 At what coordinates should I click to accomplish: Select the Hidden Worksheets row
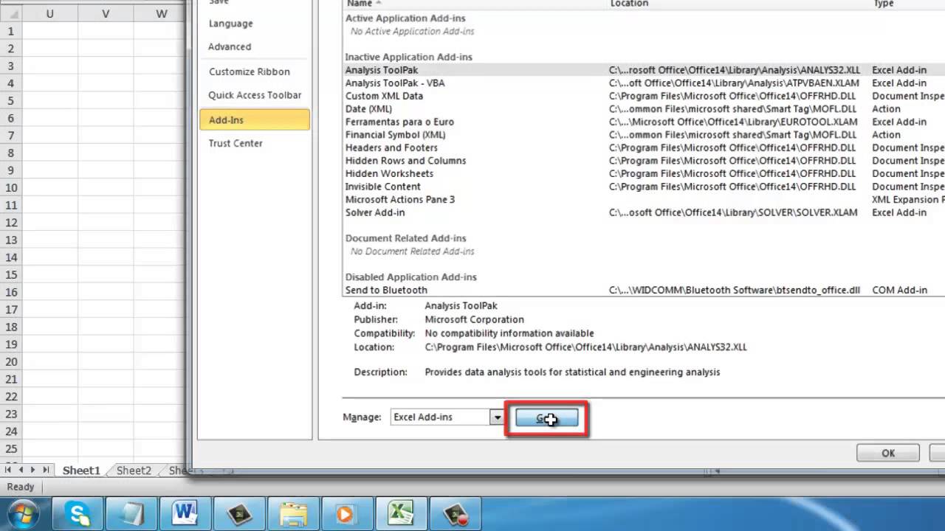(644, 173)
